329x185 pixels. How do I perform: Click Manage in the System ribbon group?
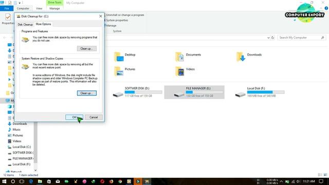(111, 26)
